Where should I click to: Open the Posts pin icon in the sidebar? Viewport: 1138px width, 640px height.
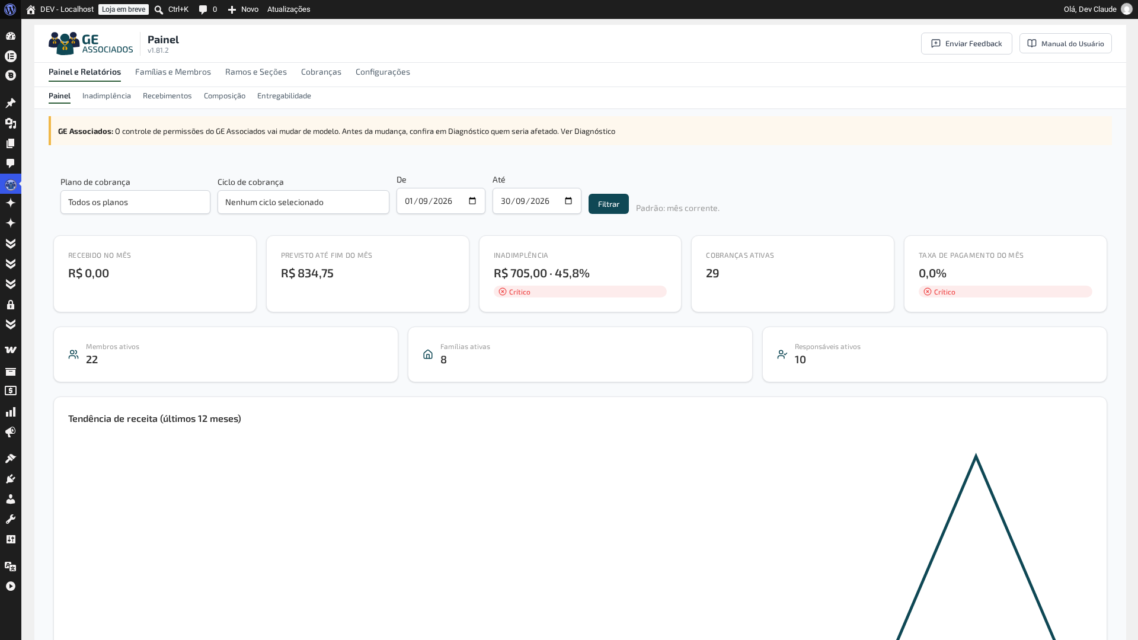click(11, 103)
